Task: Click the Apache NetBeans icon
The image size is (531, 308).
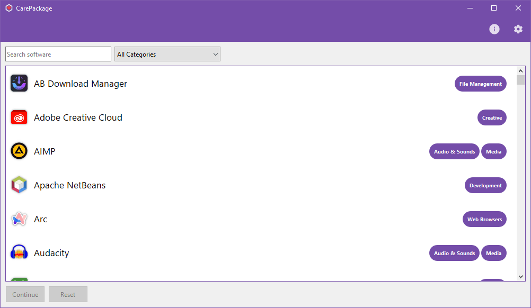Action: click(19, 185)
